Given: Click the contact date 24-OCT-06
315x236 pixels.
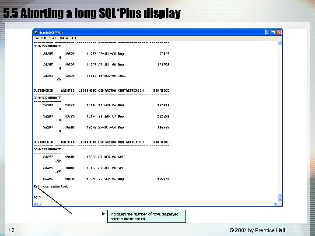Looking at the screenshot, I should [x=107, y=127].
